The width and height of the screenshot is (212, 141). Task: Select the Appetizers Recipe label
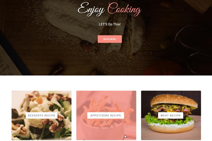point(106,116)
